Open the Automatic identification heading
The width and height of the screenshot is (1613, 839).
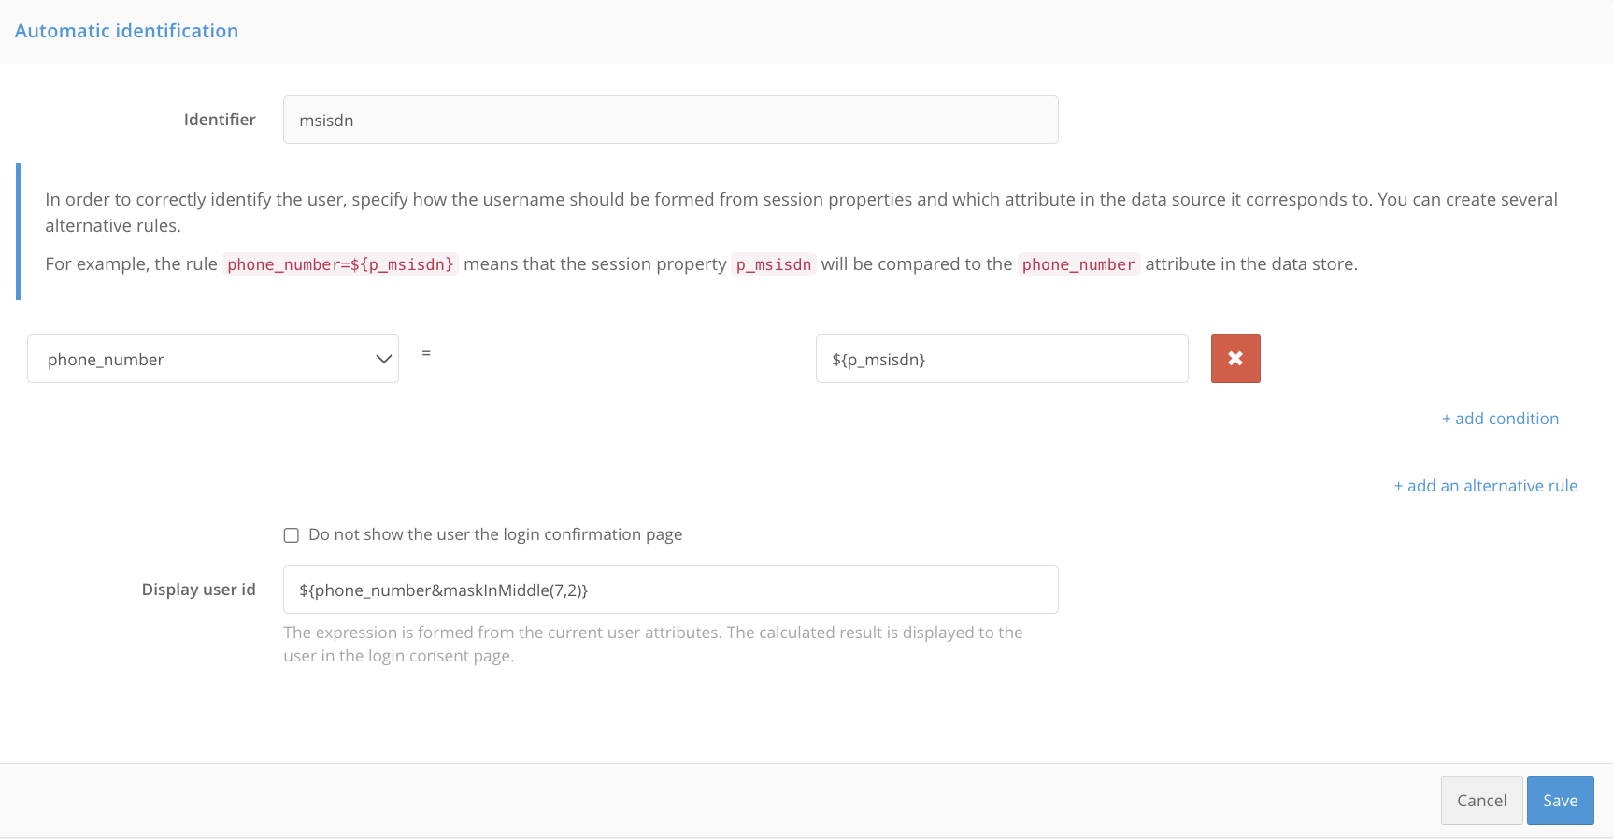[126, 31]
